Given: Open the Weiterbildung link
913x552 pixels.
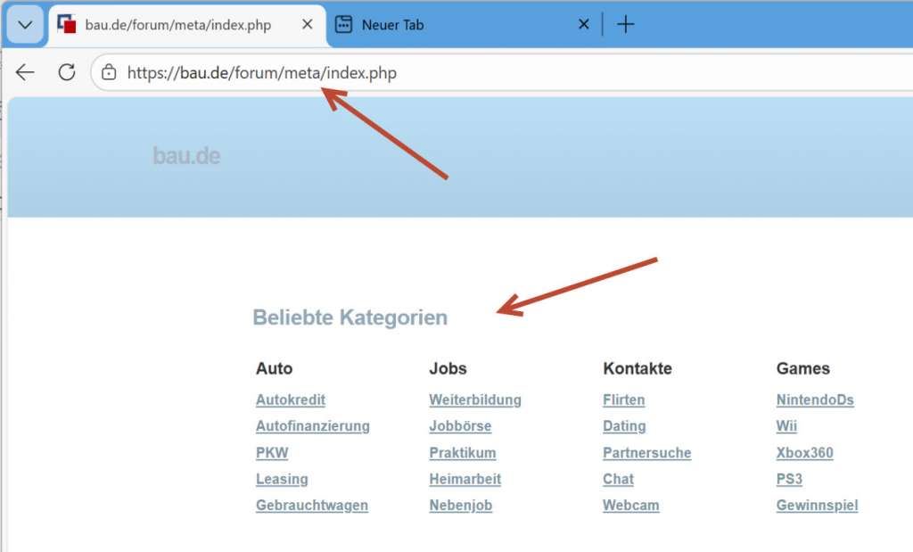Looking at the screenshot, I should pyautogui.click(x=474, y=400).
